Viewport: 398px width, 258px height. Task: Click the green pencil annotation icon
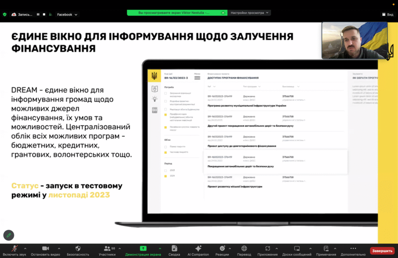click(9, 235)
